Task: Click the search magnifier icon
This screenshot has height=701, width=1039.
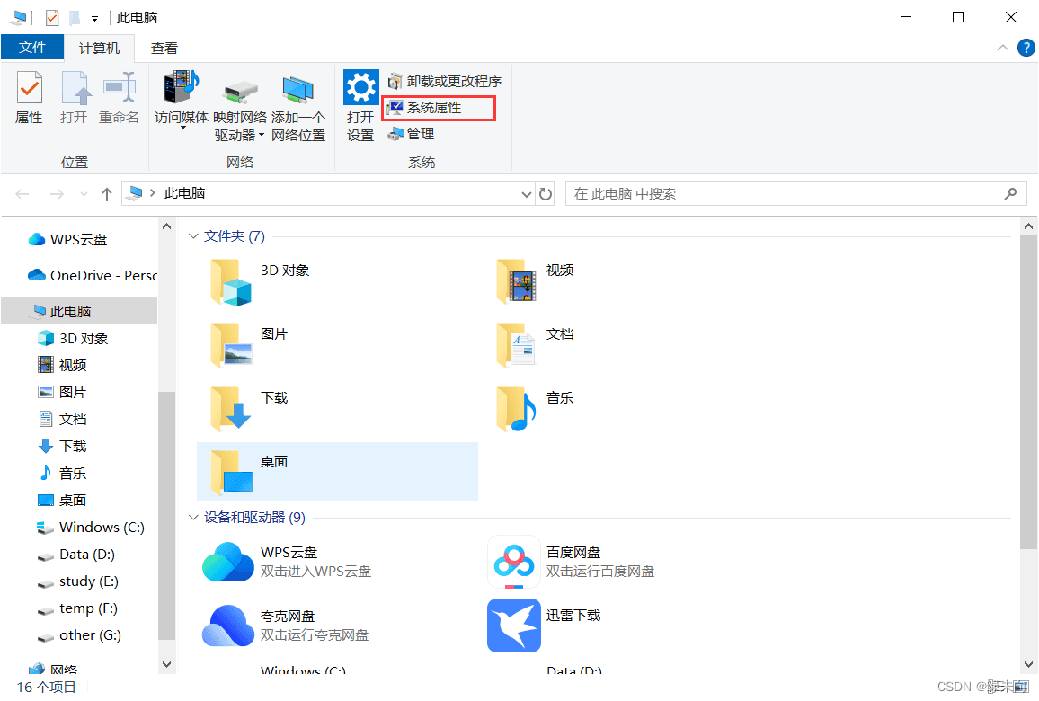Action: click(x=1010, y=193)
